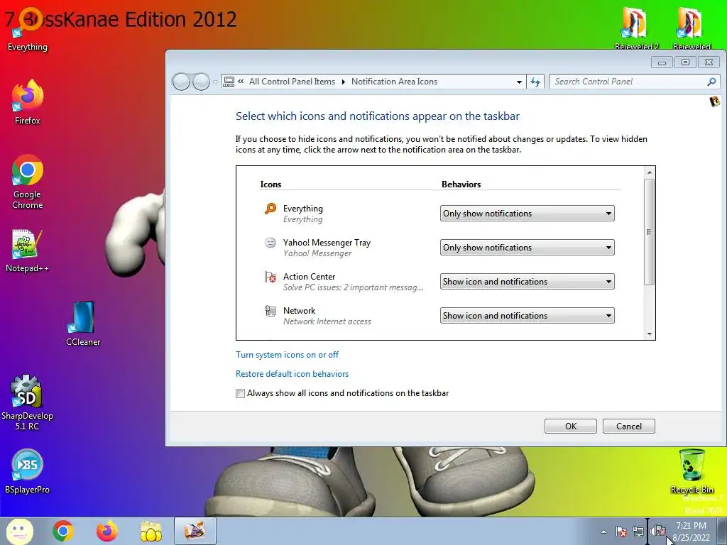Expand the breadcrumb arrow after All Control Panel Items
The width and height of the screenshot is (727, 545).
pyautogui.click(x=343, y=82)
